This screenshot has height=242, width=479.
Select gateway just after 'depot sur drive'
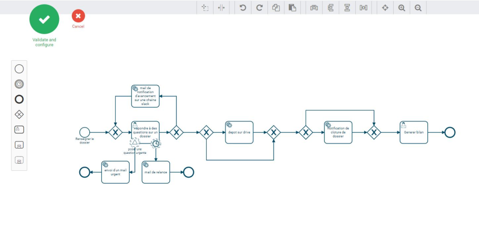click(x=273, y=132)
